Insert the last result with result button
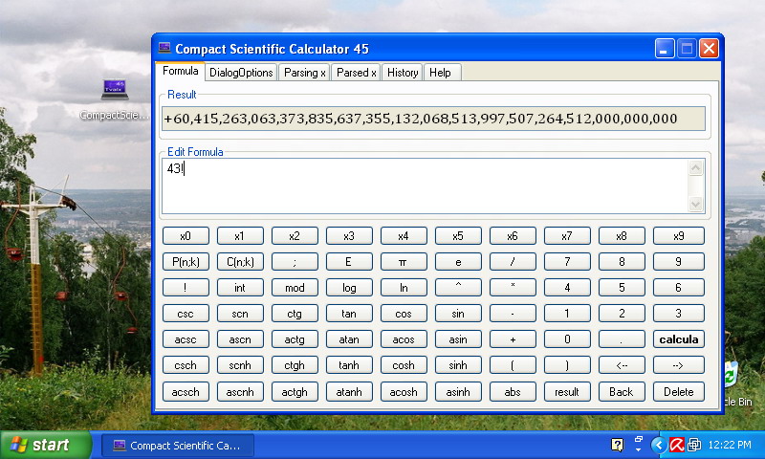Image resolution: width=765 pixels, height=459 pixels. [x=567, y=392]
